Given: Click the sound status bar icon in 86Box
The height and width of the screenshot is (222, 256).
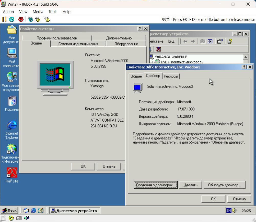Looking at the screenshot, I should [27, 218].
